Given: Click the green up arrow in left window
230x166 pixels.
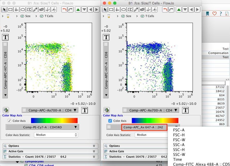Looking at the screenshot, I should point(78,10).
